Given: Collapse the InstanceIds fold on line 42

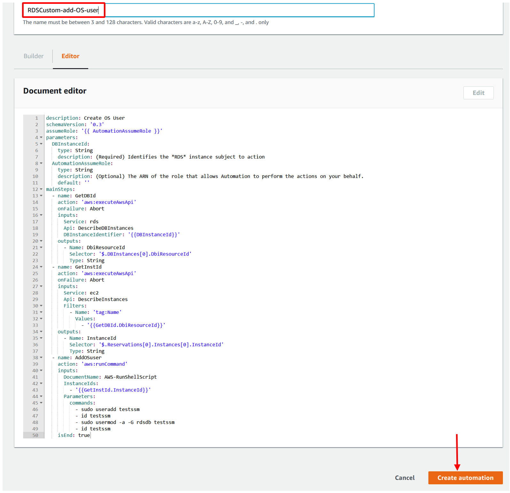Looking at the screenshot, I should click(41, 383).
